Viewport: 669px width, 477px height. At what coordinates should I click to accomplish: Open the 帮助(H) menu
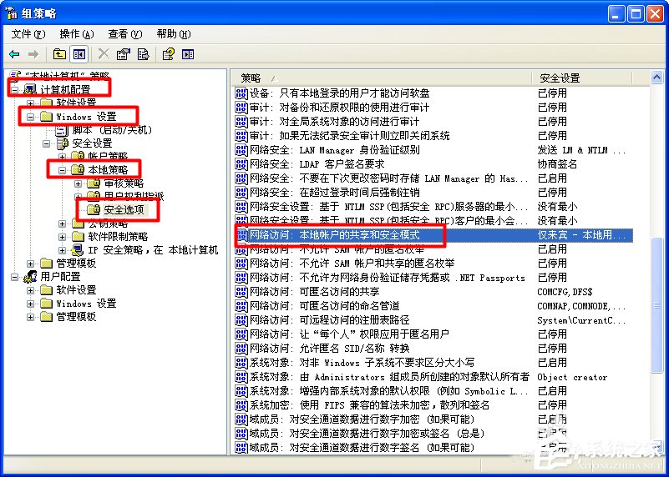[174, 34]
